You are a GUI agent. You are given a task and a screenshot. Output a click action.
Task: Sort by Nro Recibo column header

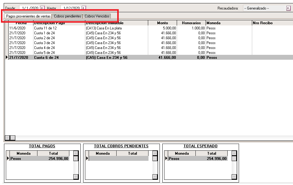coord(262,23)
